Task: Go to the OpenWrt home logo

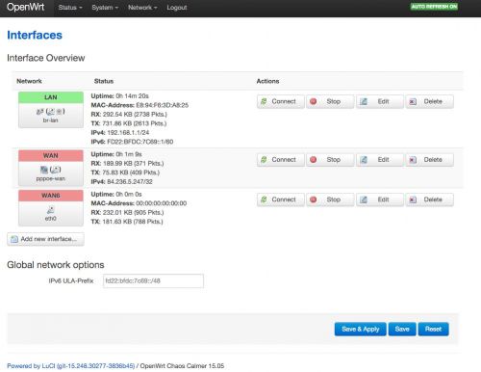Action: [x=26, y=7]
